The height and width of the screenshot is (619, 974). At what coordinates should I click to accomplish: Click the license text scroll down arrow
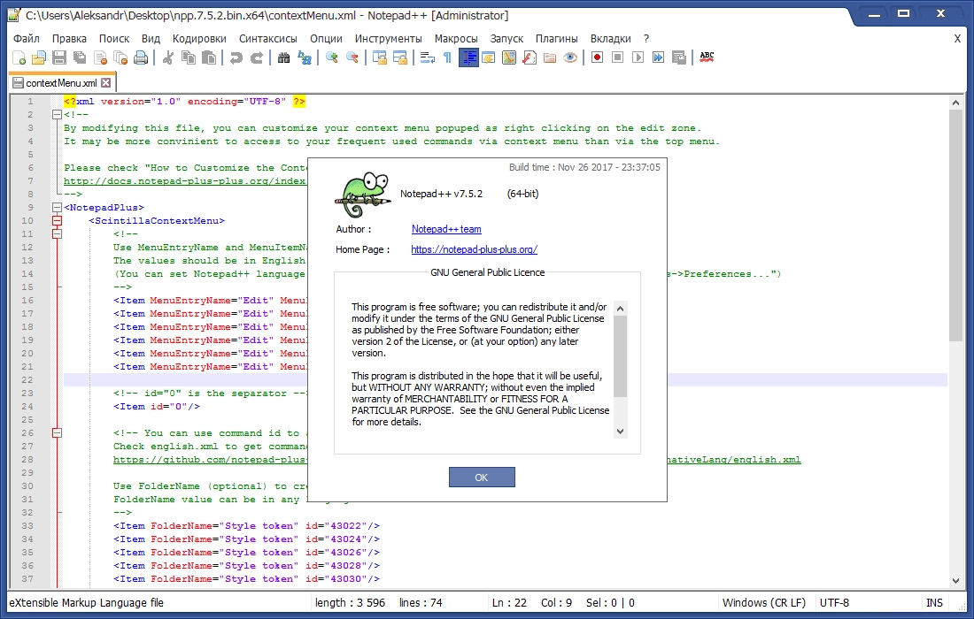click(620, 431)
